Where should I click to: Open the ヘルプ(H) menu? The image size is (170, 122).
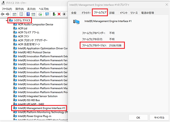coord(44,9)
